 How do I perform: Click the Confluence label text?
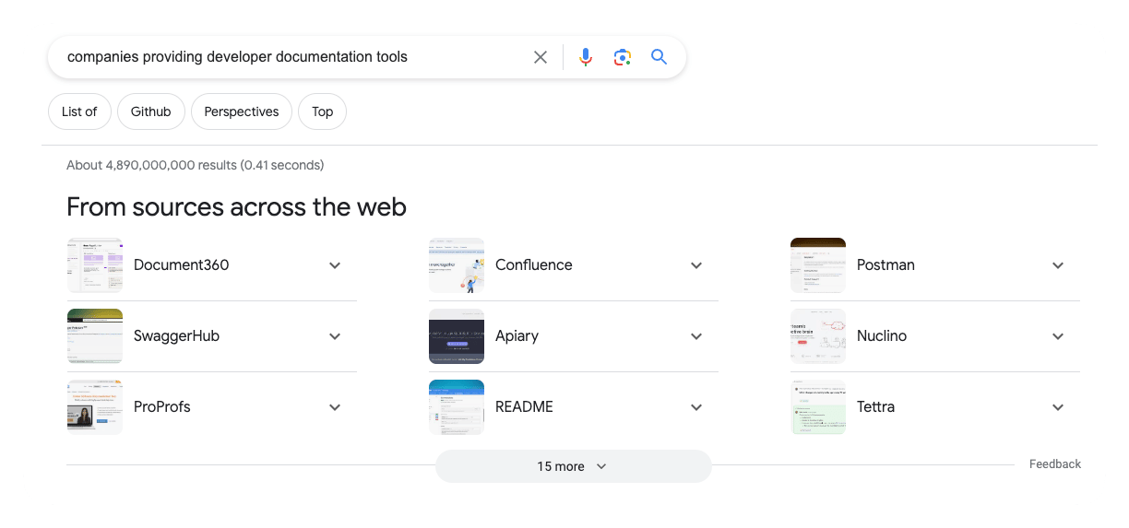tap(534, 265)
